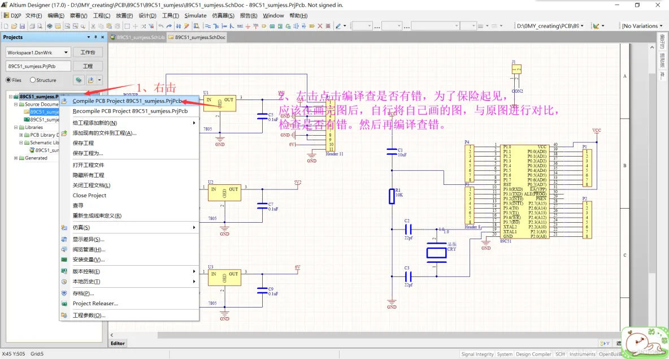Viewport: 669px width, 359px height.
Task: Click the Print Preview icon
Action: point(40,26)
